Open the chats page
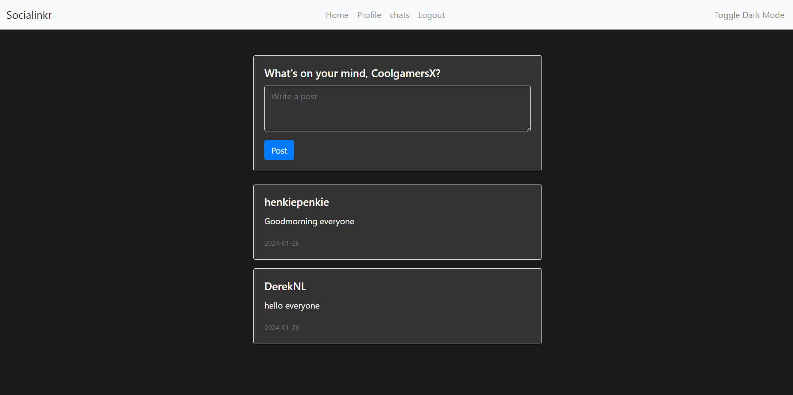The width and height of the screenshot is (793, 395). (x=399, y=15)
